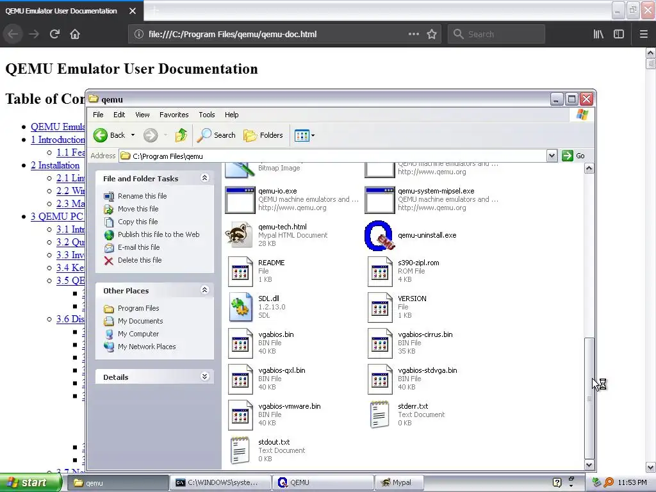The image size is (656, 492).
Task: Switch to the QEMU taskbar window
Action: (323, 483)
